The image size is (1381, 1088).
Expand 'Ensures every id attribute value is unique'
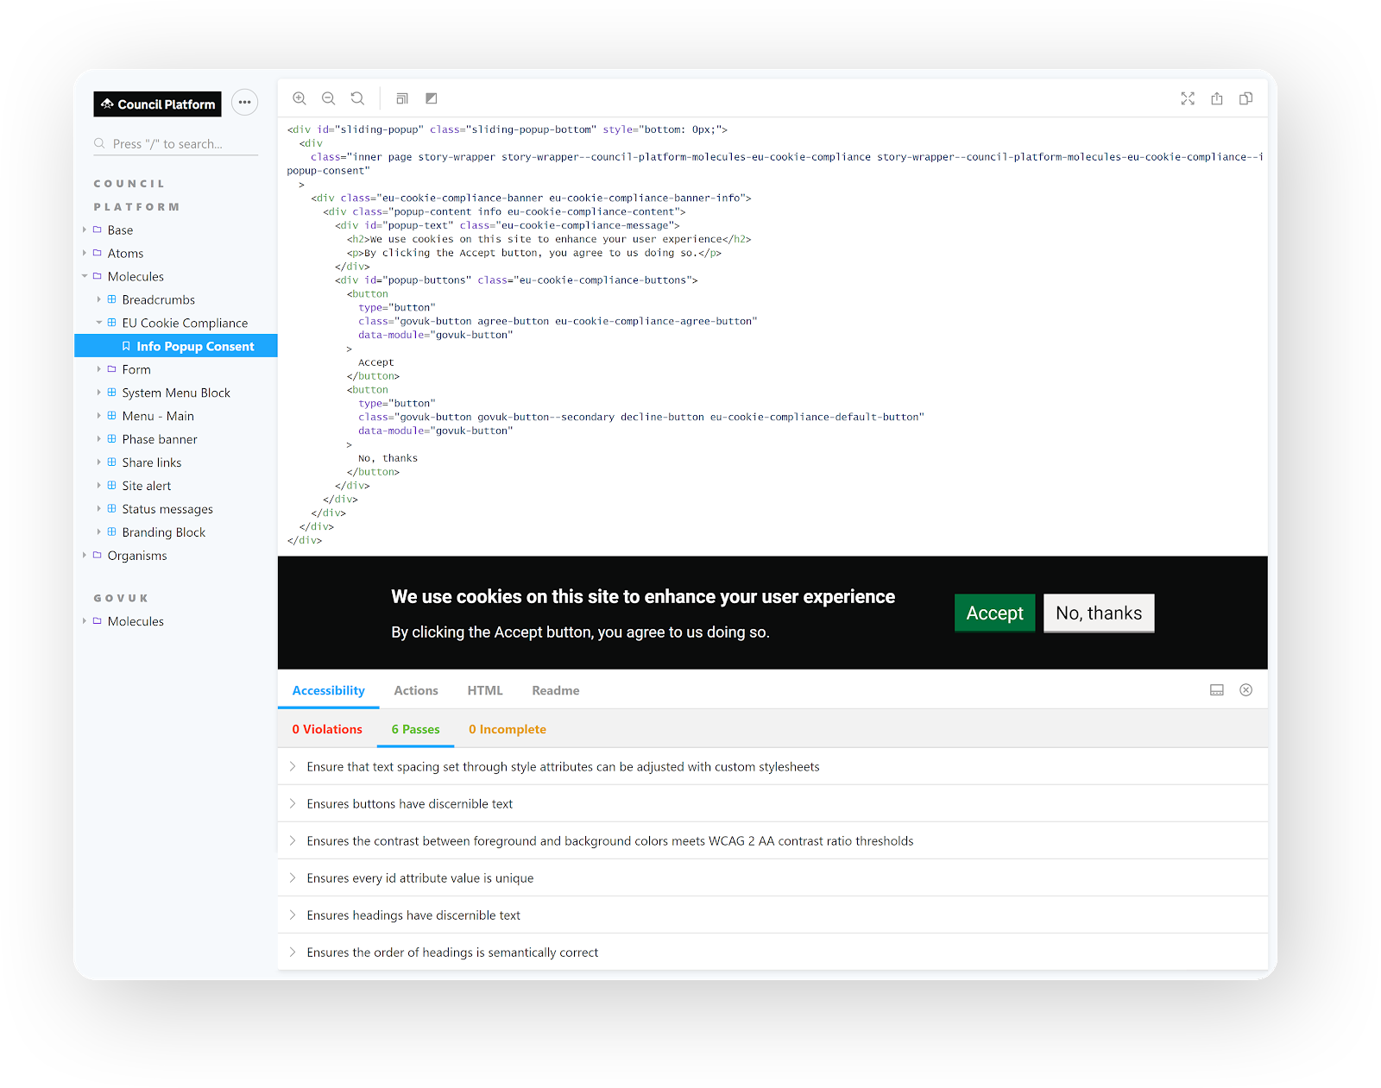(772, 878)
